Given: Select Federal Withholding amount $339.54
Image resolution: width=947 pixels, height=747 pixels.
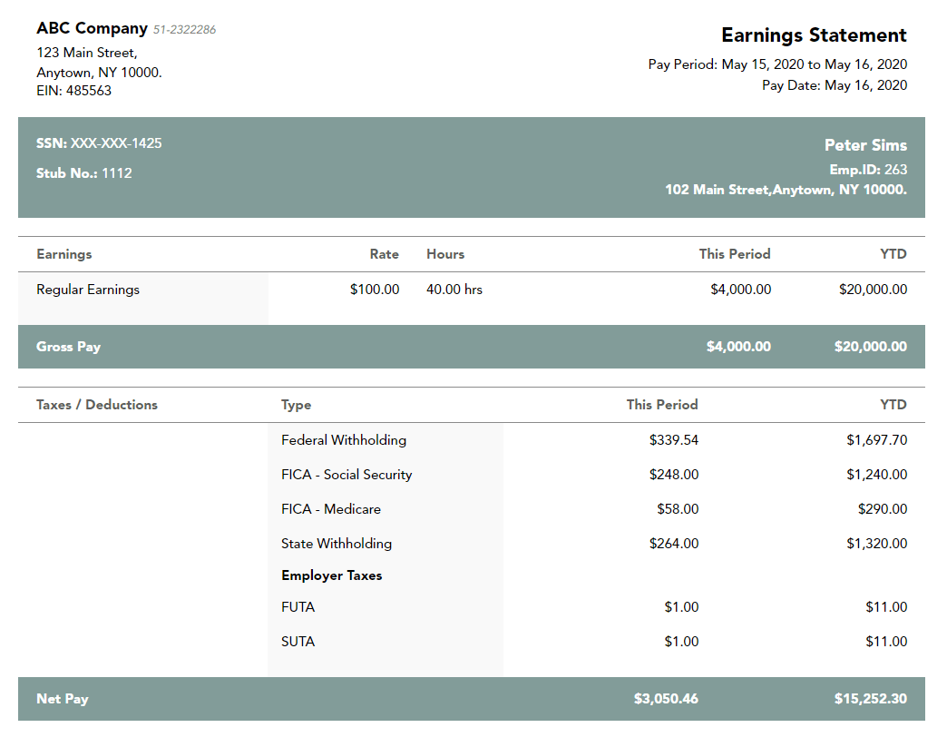Looking at the screenshot, I should (x=673, y=440).
